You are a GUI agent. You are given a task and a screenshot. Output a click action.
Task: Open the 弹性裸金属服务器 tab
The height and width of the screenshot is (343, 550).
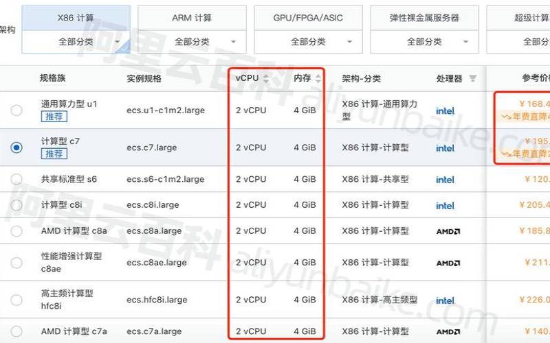pyautogui.click(x=424, y=18)
